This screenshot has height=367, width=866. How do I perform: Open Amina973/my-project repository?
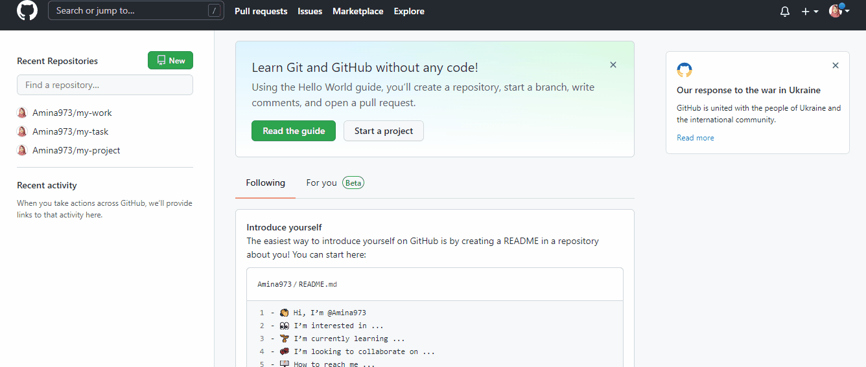pos(76,150)
